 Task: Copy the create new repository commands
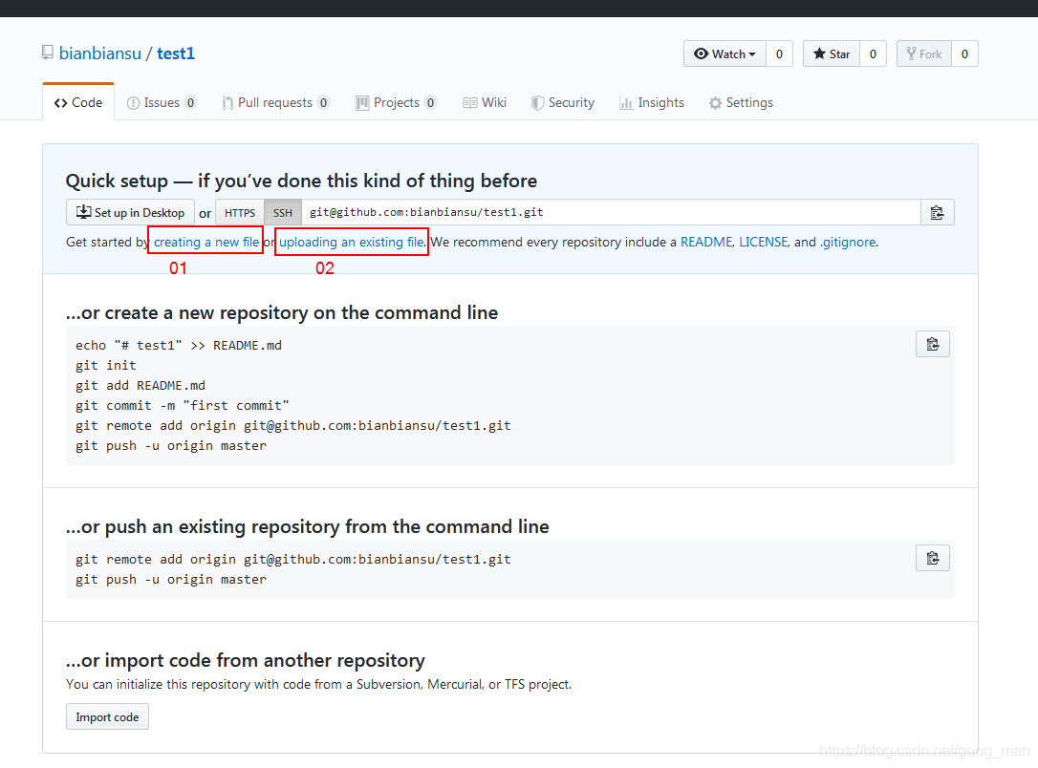point(932,344)
